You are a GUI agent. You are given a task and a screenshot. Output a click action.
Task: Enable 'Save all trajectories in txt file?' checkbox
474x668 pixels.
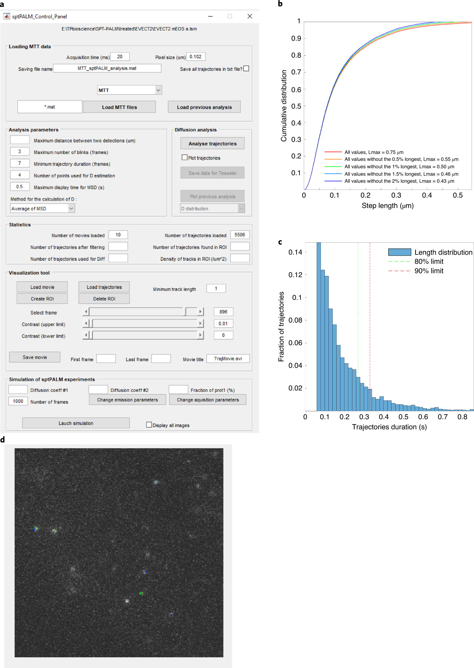click(246, 69)
